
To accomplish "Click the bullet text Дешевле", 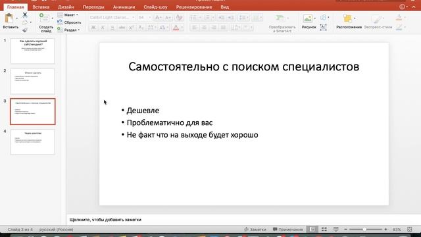I will tap(143, 111).
